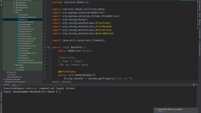Screen dimensions: 201x113
Task: Open AddRemoveElements class in project tree
Action: 28,17
